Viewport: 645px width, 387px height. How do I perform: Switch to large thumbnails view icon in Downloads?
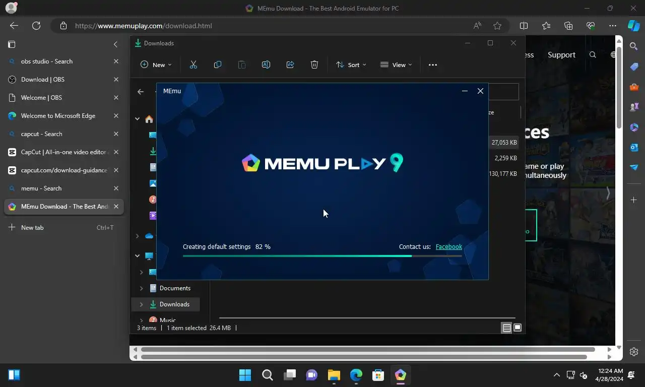(x=517, y=328)
